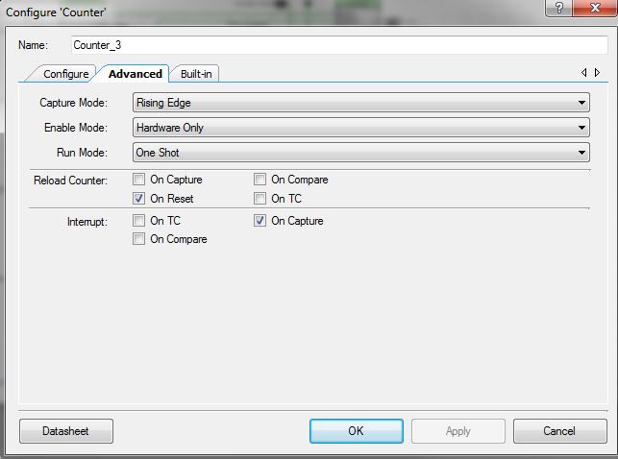Click the Configure 'Counter' title text

point(56,12)
